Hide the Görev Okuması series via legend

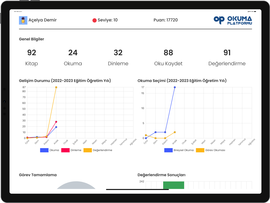210,150
